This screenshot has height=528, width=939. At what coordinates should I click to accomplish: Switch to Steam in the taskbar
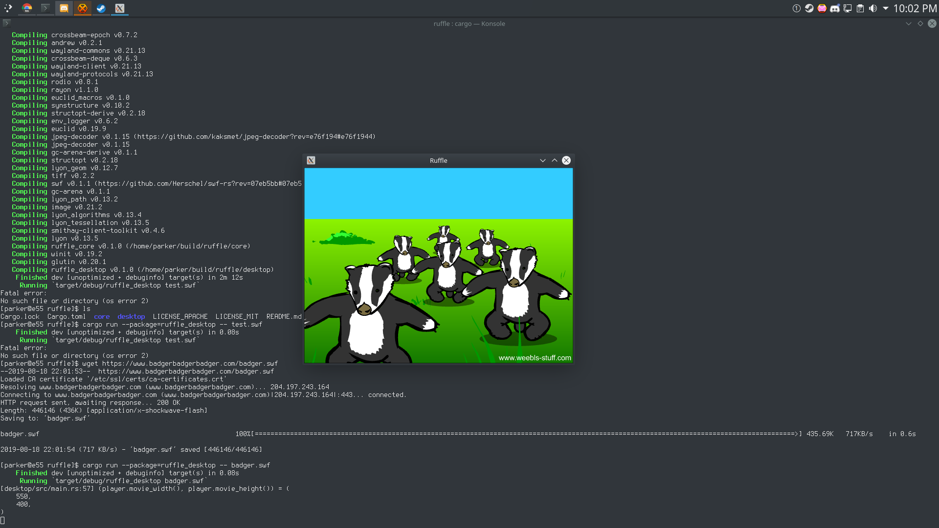click(x=101, y=8)
